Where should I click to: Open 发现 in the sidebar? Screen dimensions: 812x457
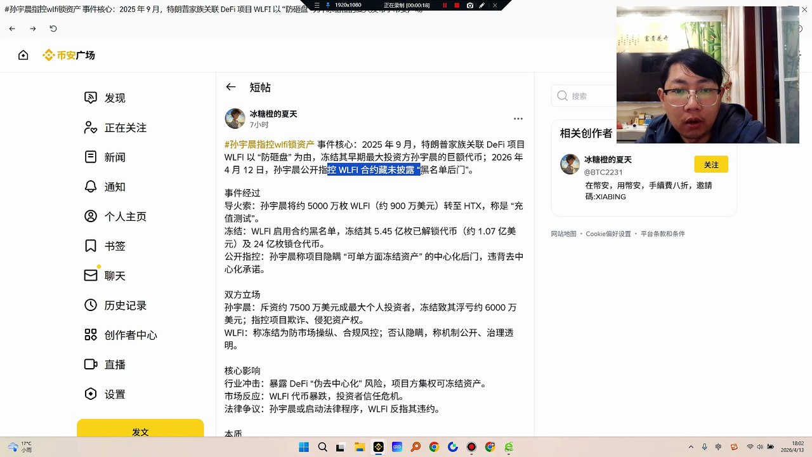click(105, 98)
